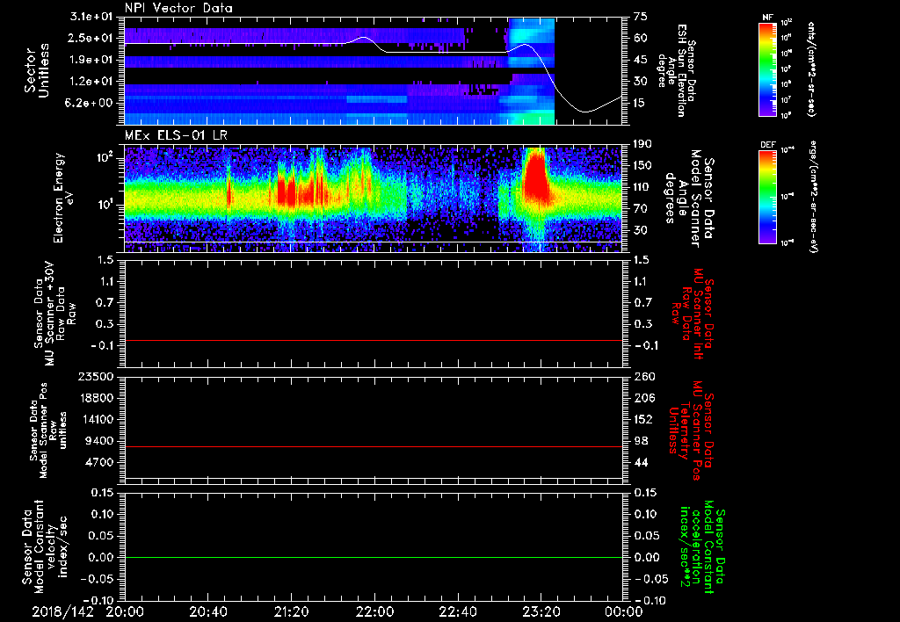Click the 260 telemetry tick label
The width and height of the screenshot is (900, 622).
tap(642, 376)
